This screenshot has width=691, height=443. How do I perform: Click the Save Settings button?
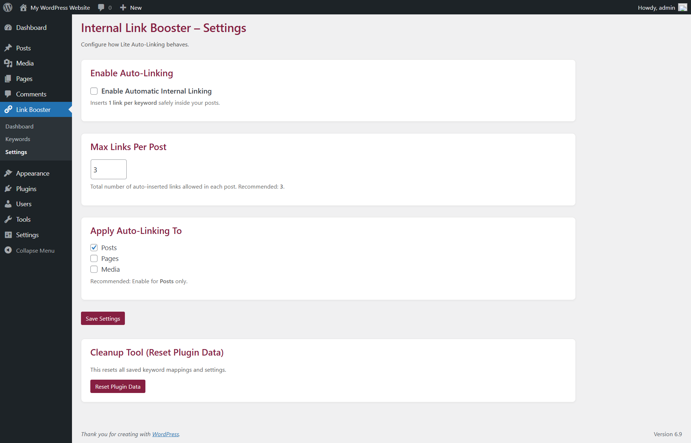click(103, 318)
